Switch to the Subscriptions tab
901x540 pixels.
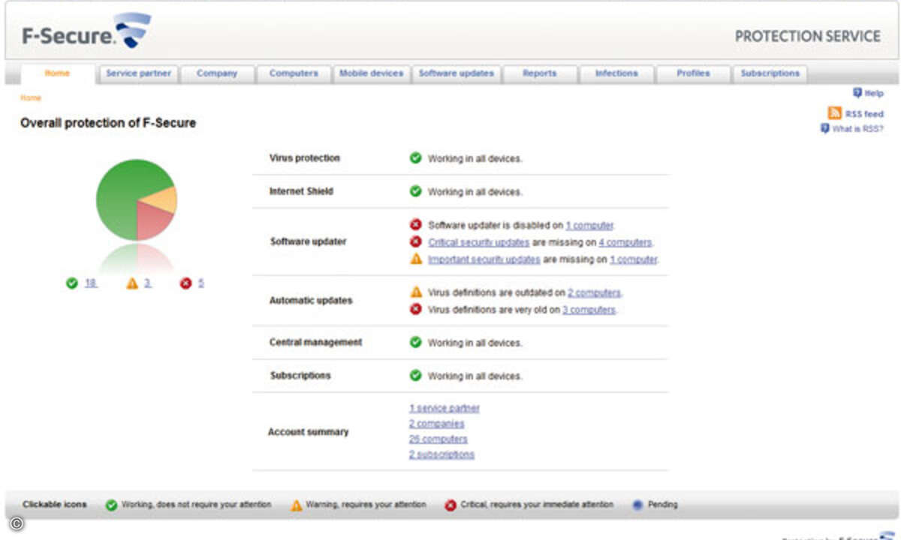770,73
